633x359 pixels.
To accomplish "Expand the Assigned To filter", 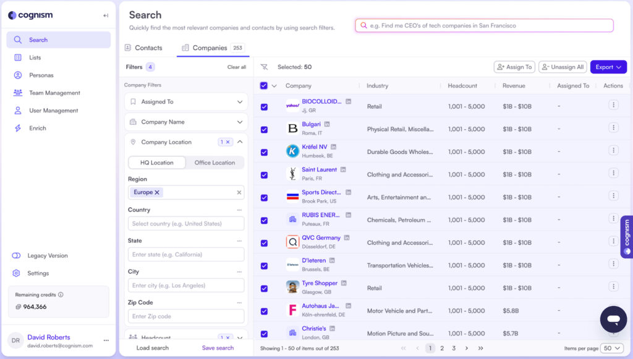I will tap(186, 102).
